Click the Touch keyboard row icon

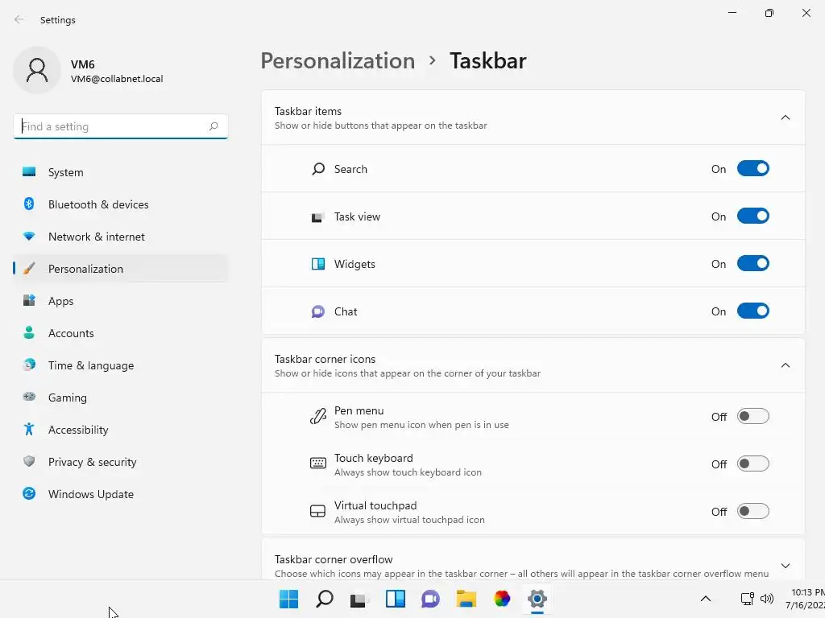coord(317,463)
